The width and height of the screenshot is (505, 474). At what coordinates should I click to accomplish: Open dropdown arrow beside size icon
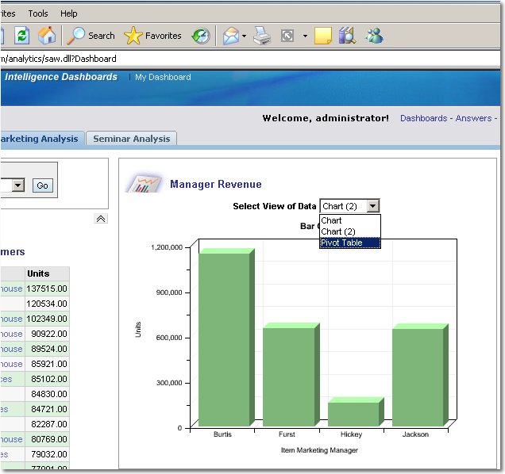(305, 36)
